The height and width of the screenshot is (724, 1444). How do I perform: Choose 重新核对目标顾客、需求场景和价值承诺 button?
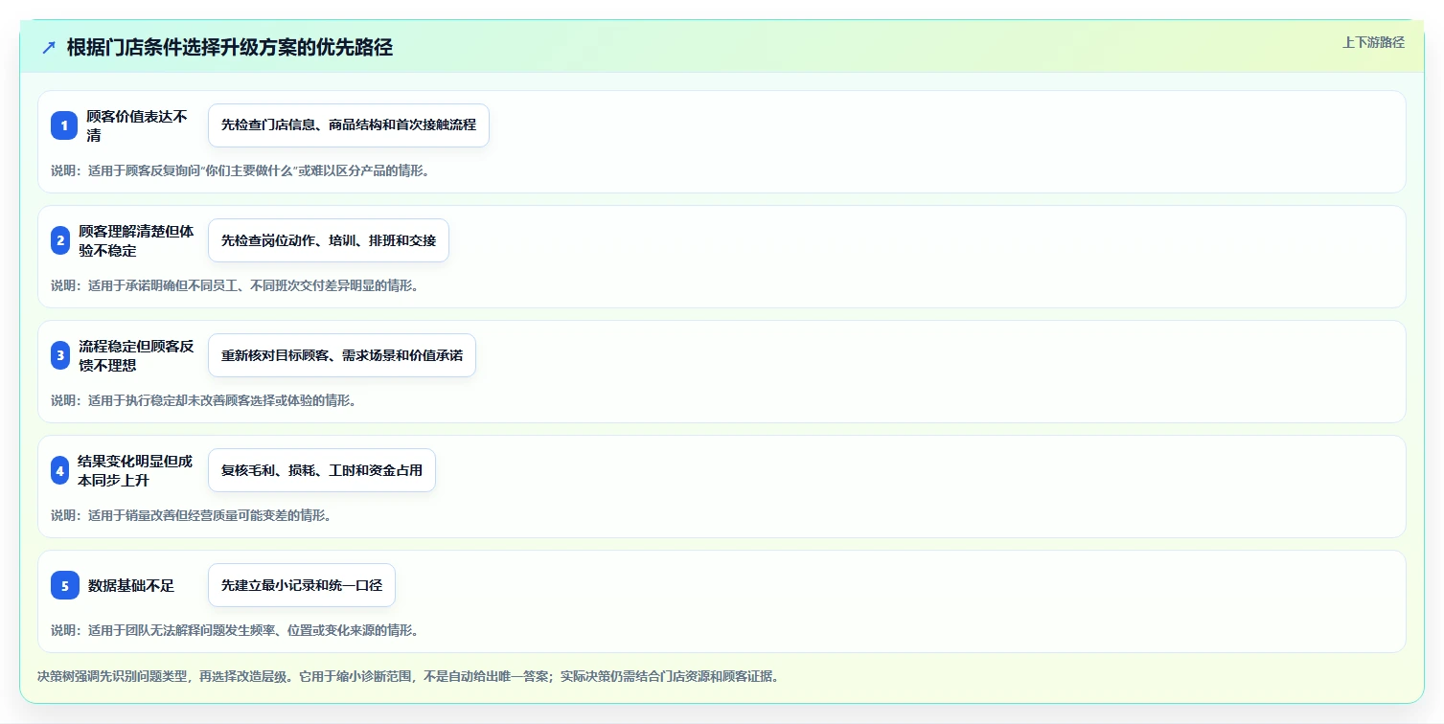342,355
